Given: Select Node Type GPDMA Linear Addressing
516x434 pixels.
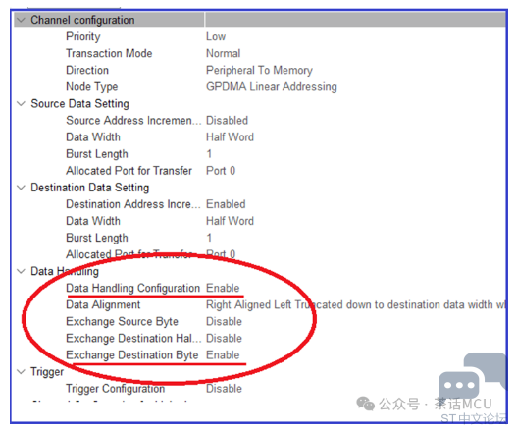Looking at the screenshot, I should tap(272, 87).
